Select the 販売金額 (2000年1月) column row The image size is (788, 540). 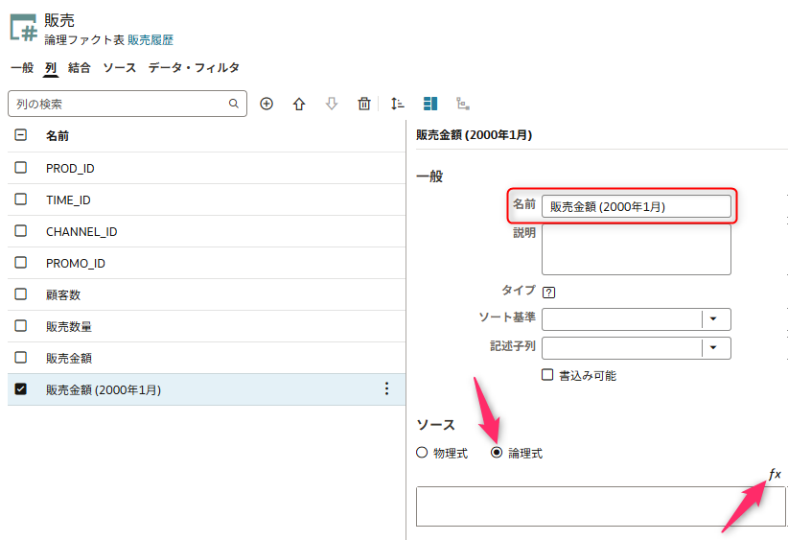click(x=206, y=389)
